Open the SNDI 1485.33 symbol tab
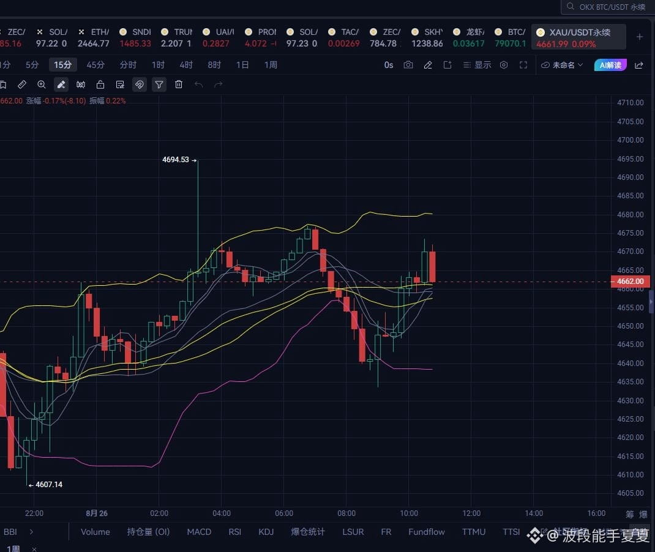 coord(135,37)
